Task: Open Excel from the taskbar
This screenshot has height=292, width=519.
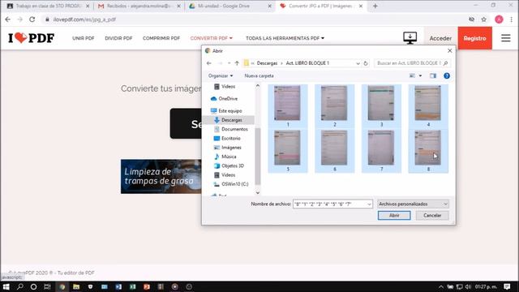Action: (133, 286)
